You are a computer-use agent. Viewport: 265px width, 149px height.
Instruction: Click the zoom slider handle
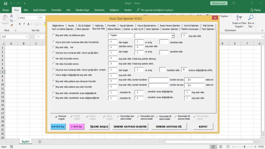245,147
